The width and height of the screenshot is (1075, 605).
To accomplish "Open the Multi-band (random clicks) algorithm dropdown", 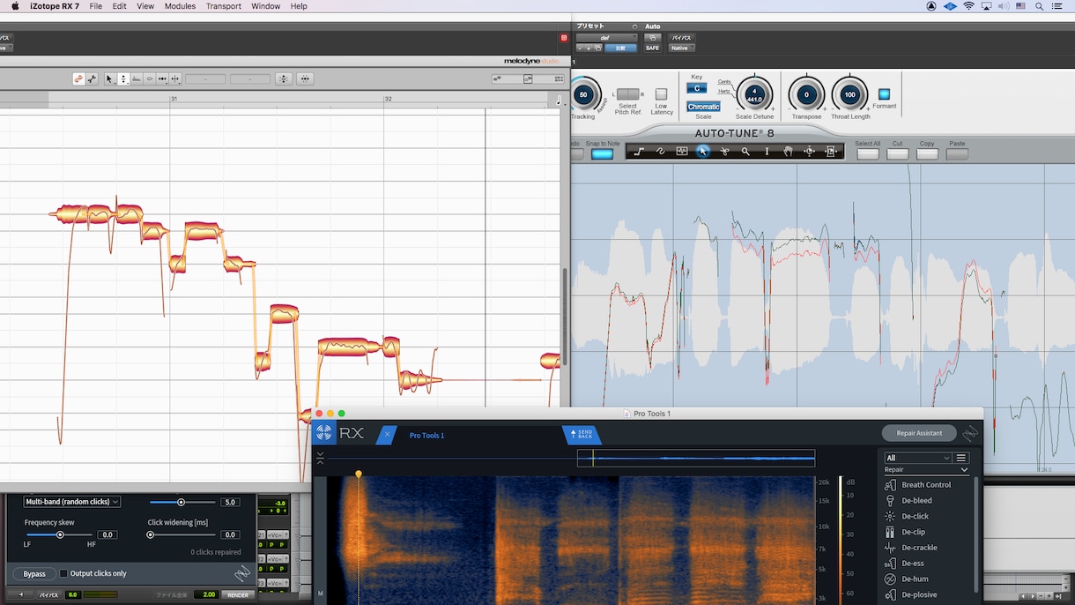I will point(72,502).
